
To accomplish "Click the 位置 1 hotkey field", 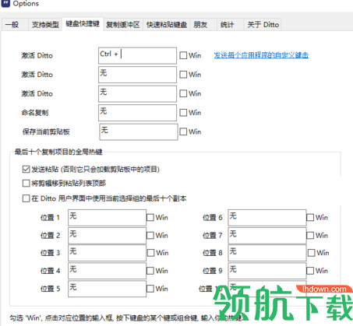I will pyautogui.click(x=107, y=218).
